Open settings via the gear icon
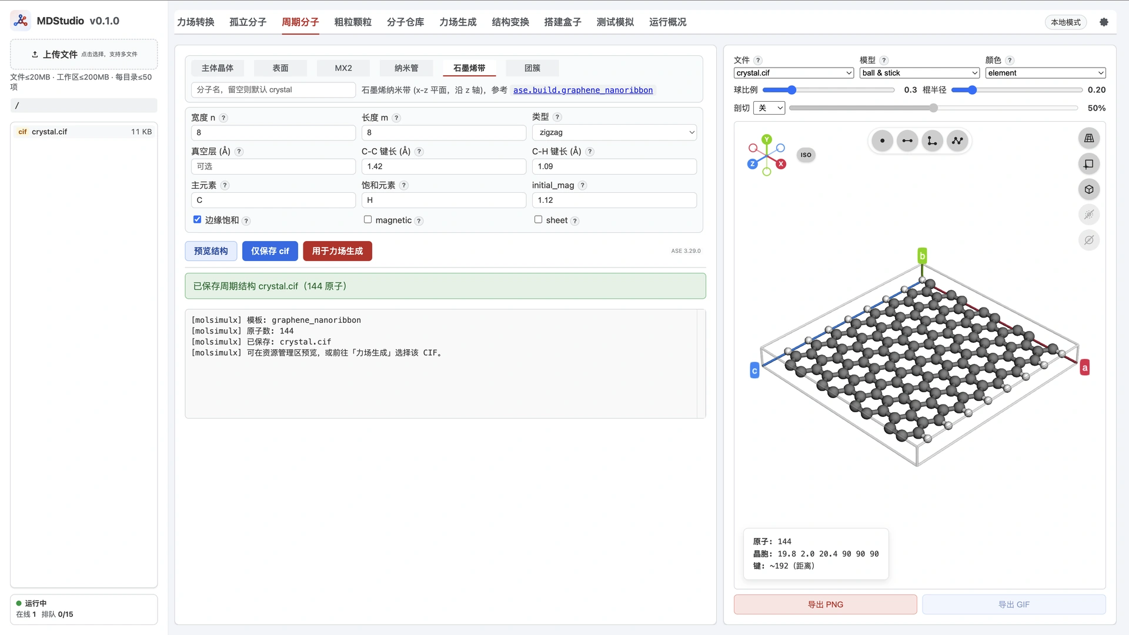 [1104, 22]
